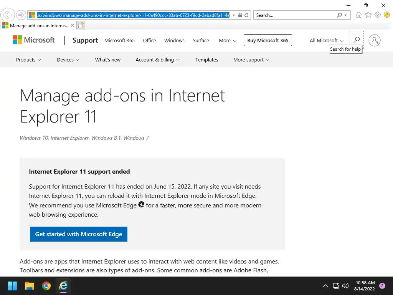The image size is (393, 295).
Task: Launch Google Chrome from the taskbar
Action: (x=46, y=286)
